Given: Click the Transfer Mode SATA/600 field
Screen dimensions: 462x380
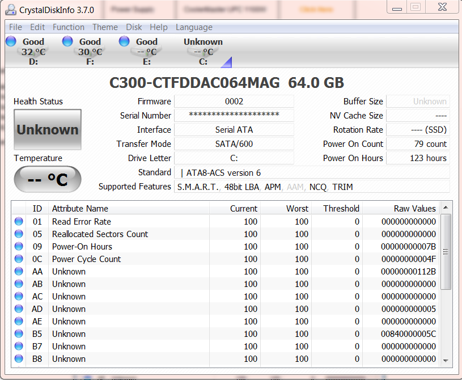Looking at the screenshot, I should pos(234,144).
